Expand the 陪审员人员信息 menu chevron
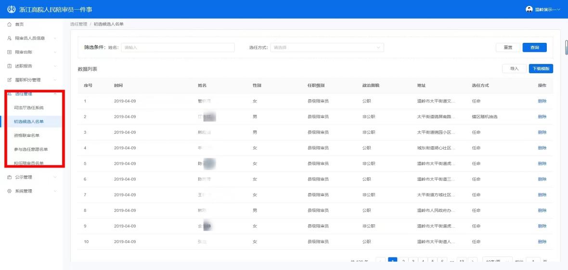Screen dimensions: 568x270 coord(55,38)
